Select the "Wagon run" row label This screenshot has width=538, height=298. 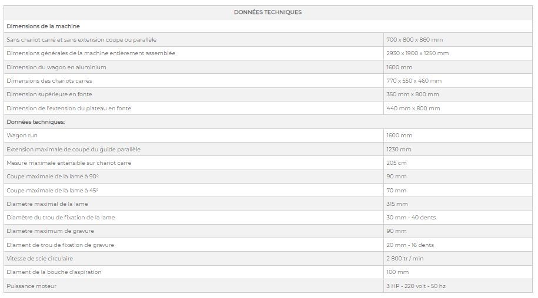[22, 136]
